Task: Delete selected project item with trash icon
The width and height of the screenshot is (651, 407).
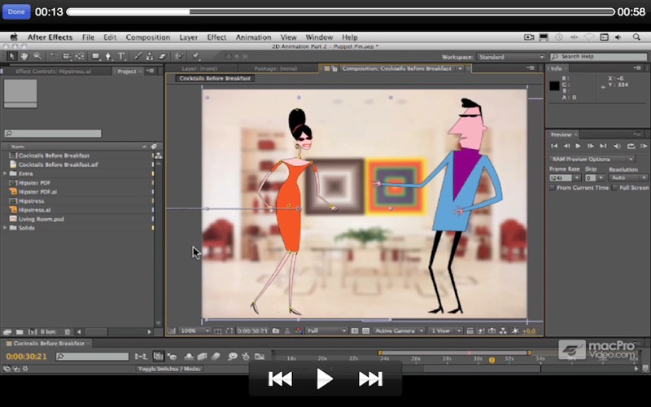Action: coord(68,332)
